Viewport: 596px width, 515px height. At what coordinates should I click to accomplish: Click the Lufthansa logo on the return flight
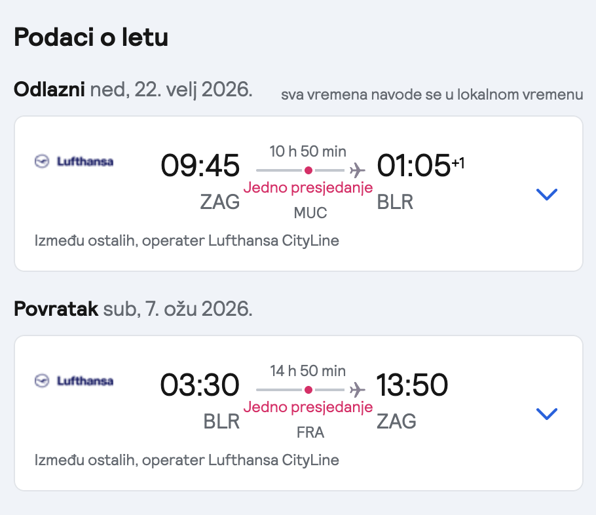pos(74,381)
